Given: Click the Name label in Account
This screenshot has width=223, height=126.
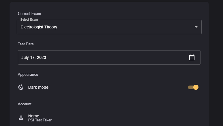Looking at the screenshot, I should point(34,116).
